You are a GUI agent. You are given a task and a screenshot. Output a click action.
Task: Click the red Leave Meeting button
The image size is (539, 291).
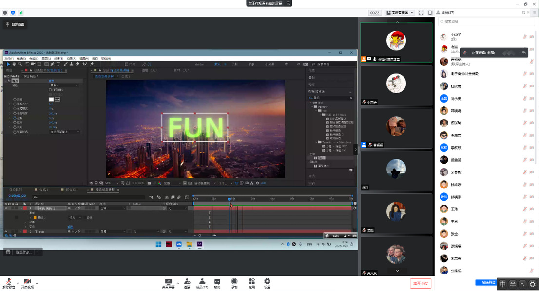pyautogui.click(x=420, y=283)
